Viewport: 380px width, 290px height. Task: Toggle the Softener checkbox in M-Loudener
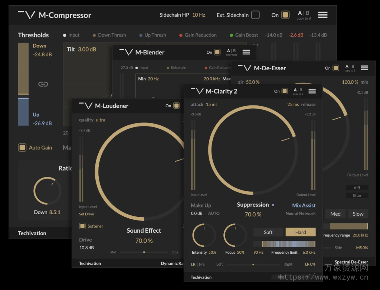(82, 226)
